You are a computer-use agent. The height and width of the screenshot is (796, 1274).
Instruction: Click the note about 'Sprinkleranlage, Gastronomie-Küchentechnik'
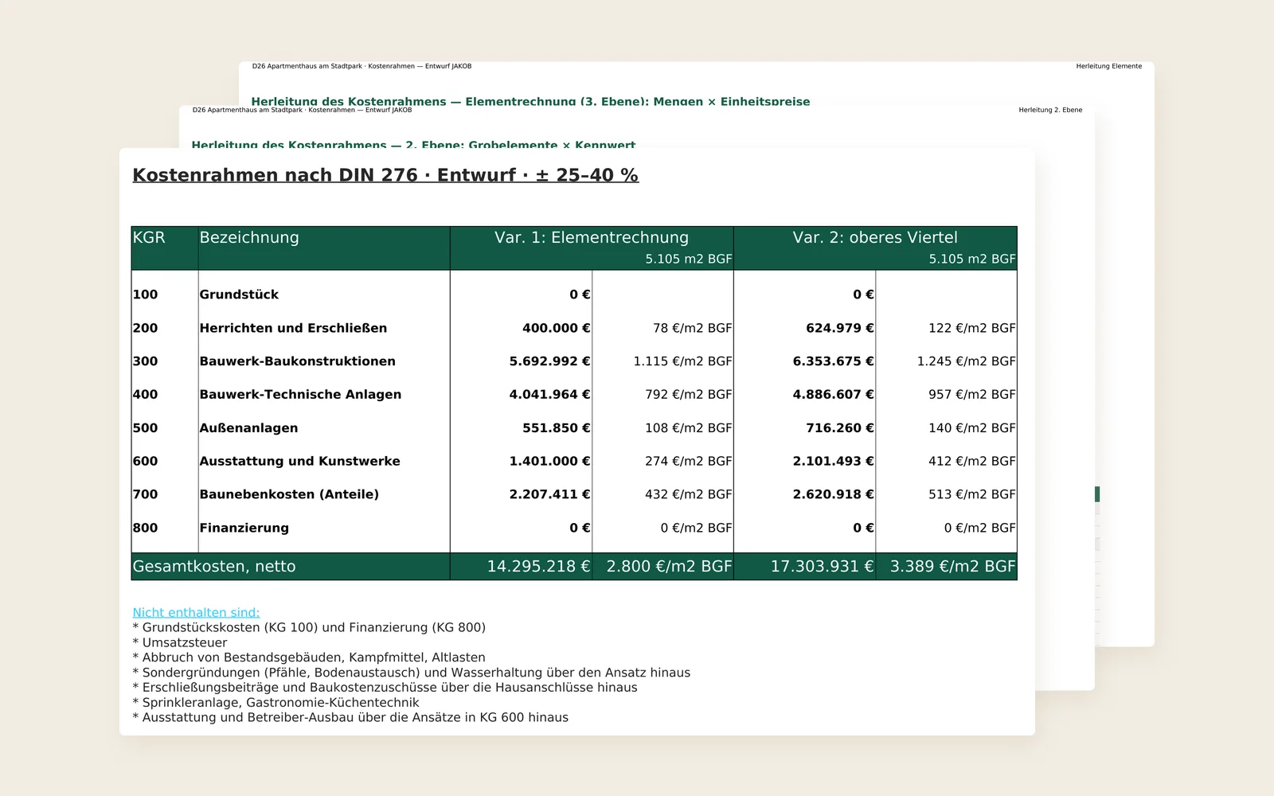[276, 702]
